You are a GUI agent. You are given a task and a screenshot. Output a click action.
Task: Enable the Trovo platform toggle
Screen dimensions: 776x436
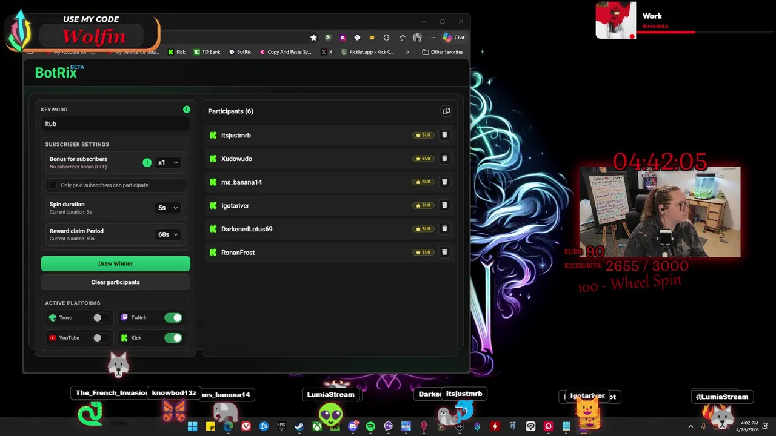click(101, 317)
